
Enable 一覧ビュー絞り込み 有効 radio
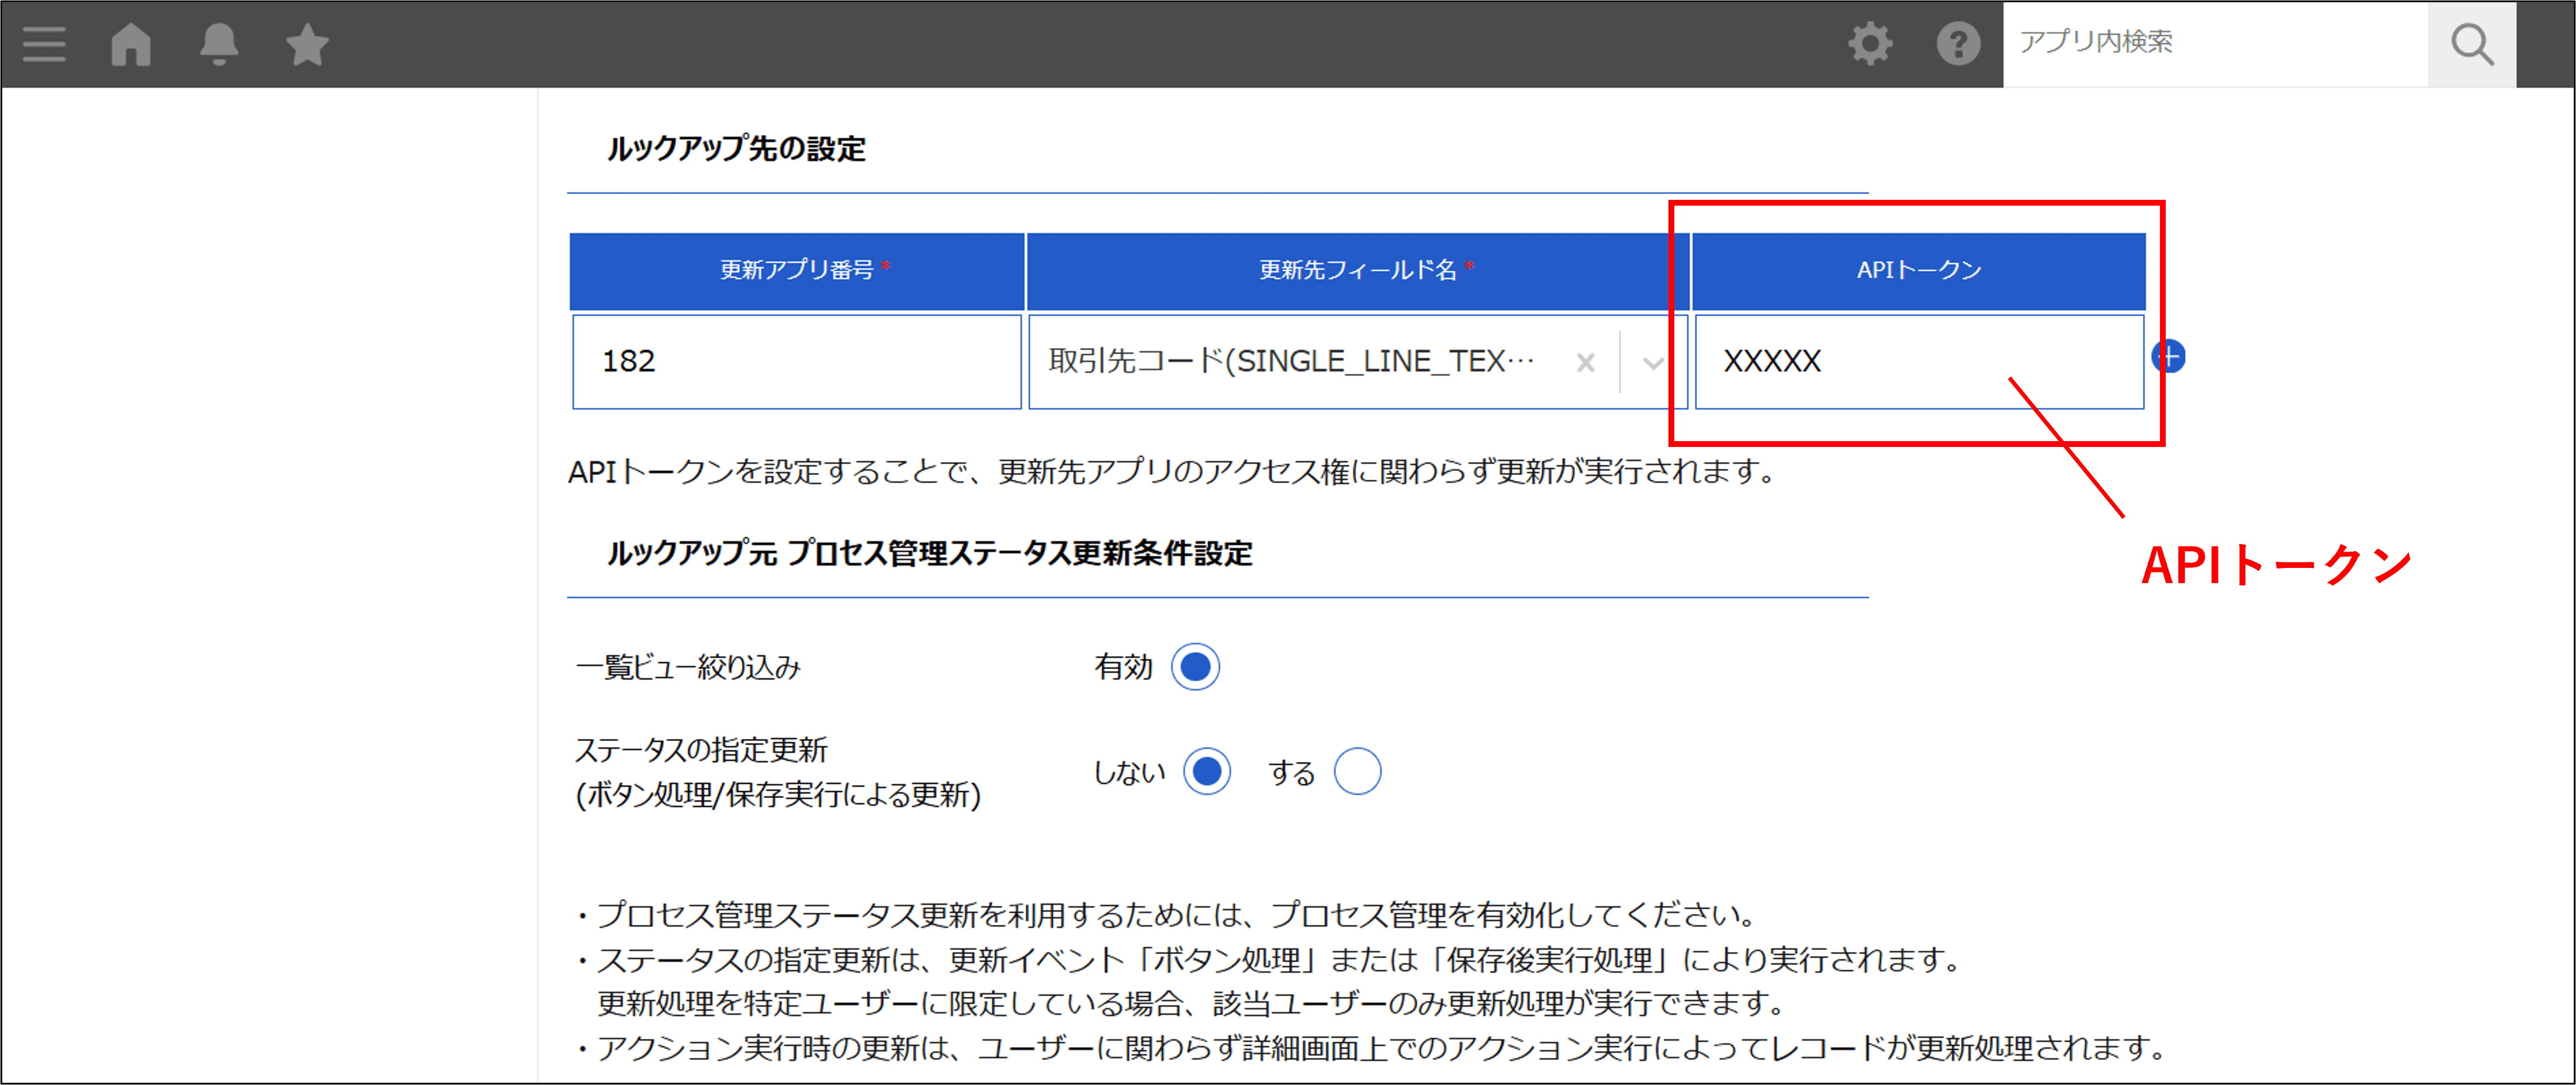(x=1195, y=667)
